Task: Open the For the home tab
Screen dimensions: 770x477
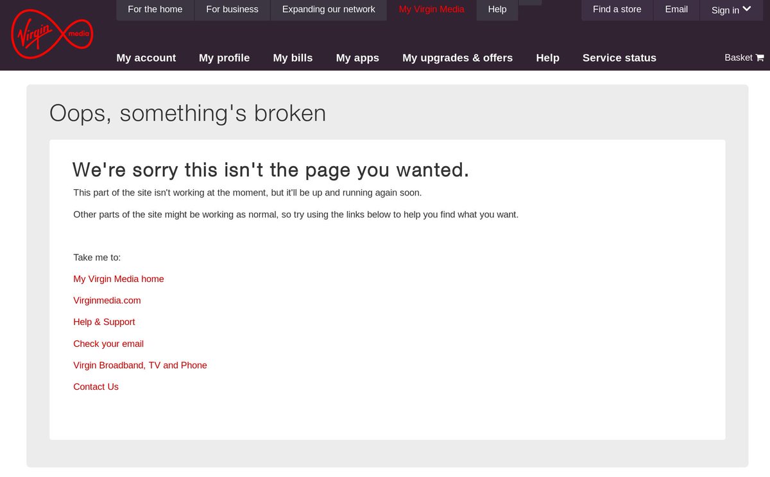Action: 155,10
